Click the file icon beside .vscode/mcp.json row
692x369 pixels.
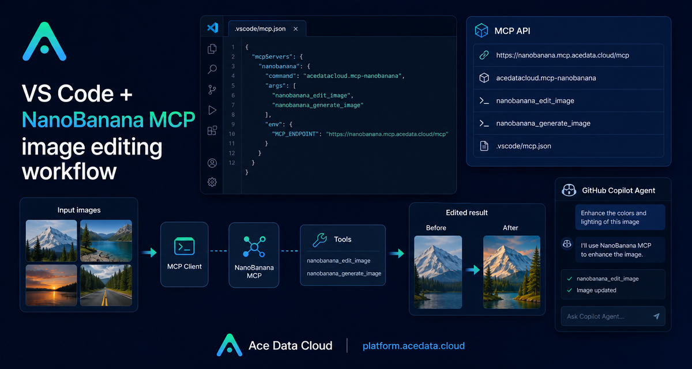tap(484, 146)
